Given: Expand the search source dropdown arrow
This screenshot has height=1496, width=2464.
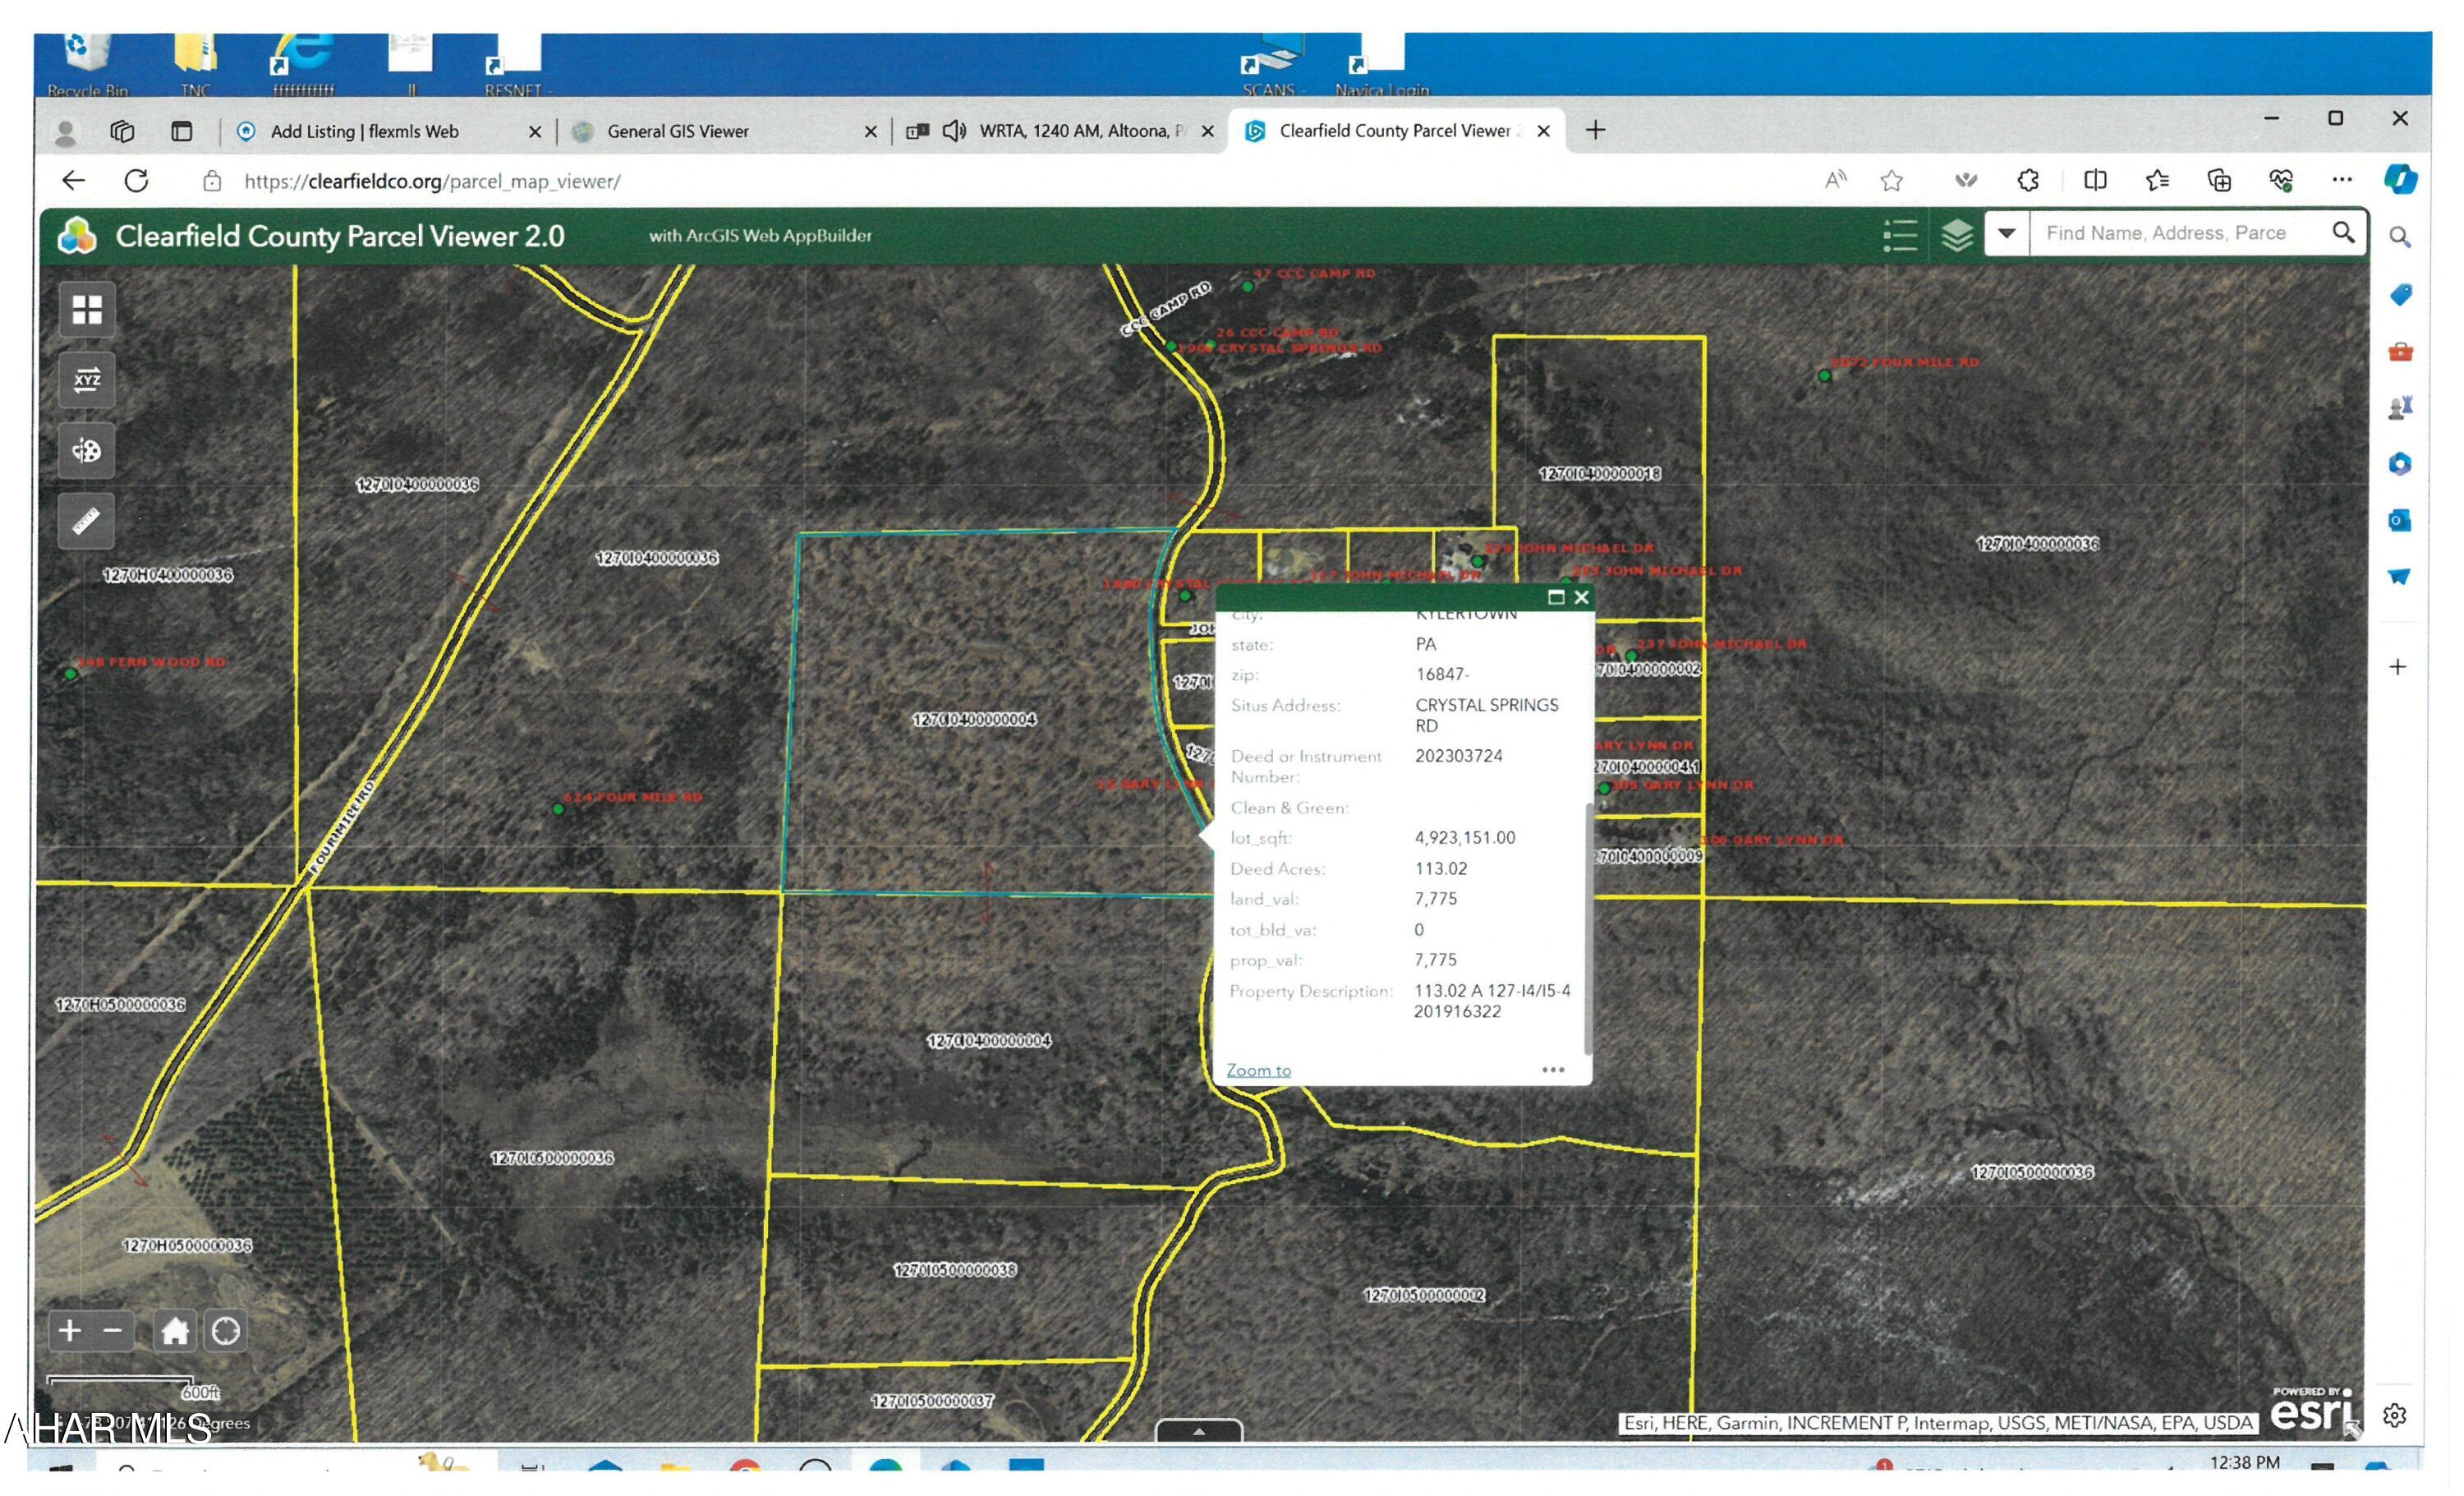Looking at the screenshot, I should tap(2007, 233).
